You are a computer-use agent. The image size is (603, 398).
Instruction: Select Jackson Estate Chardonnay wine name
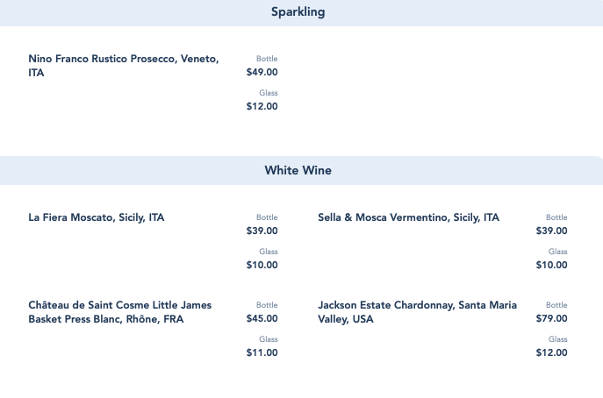tap(417, 312)
